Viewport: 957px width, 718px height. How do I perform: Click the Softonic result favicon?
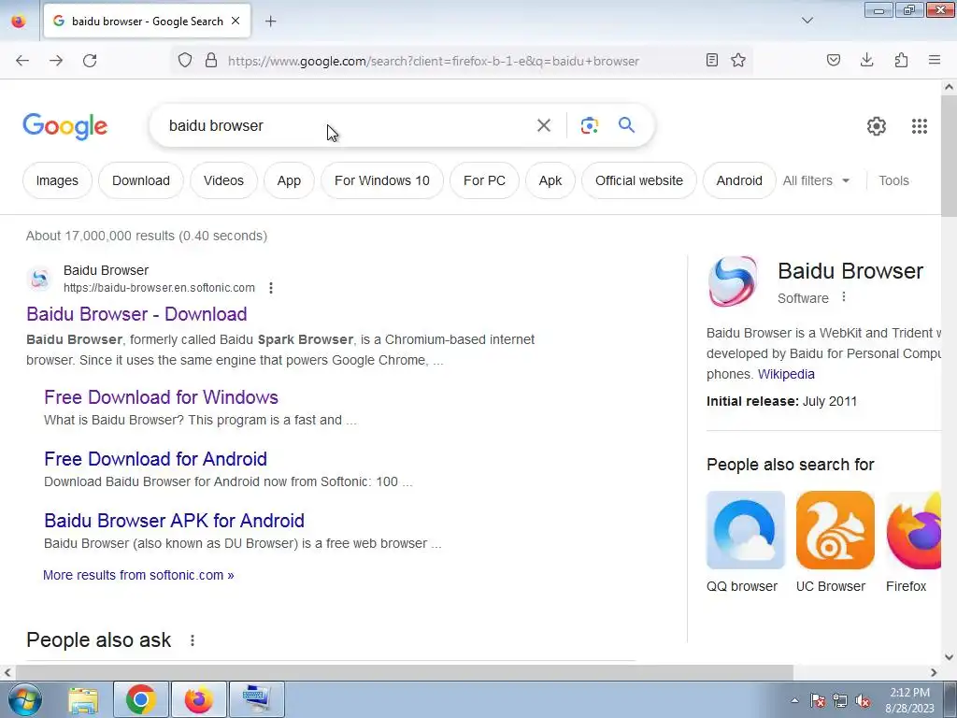click(x=39, y=279)
